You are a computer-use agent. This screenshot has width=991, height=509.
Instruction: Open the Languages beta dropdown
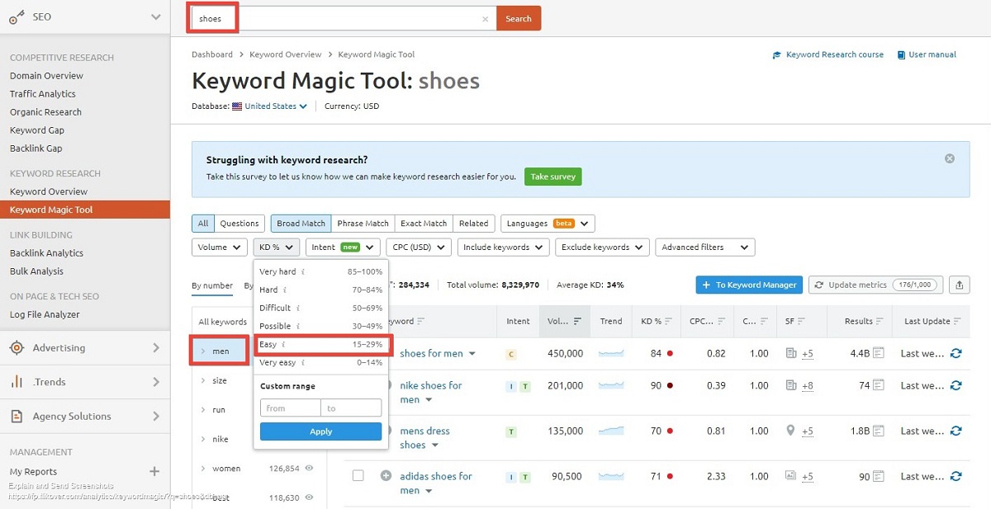click(x=548, y=224)
